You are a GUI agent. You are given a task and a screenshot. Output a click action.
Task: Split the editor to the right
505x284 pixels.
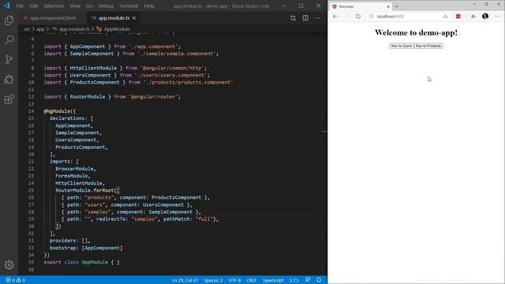pyautogui.click(x=305, y=18)
